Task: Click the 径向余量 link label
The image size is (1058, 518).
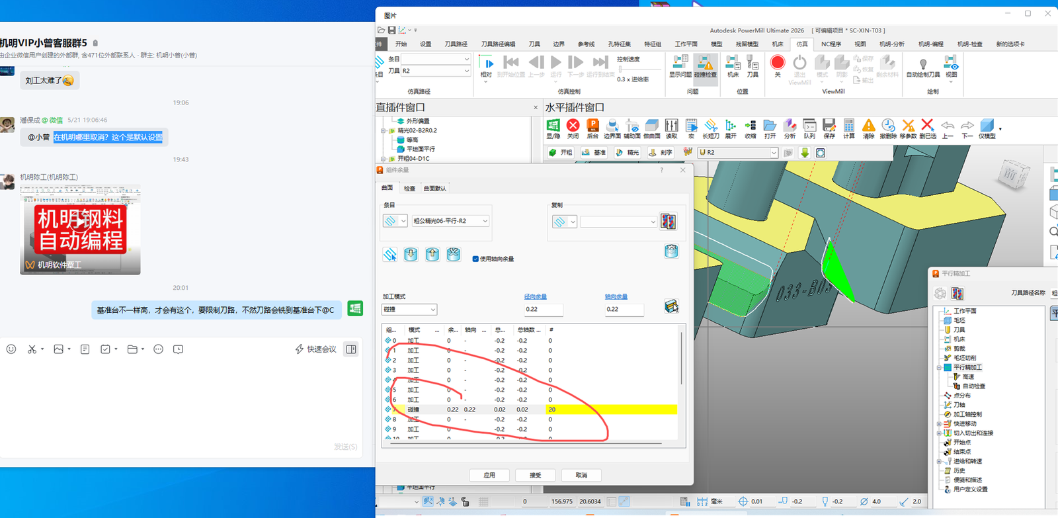Action: (536, 296)
